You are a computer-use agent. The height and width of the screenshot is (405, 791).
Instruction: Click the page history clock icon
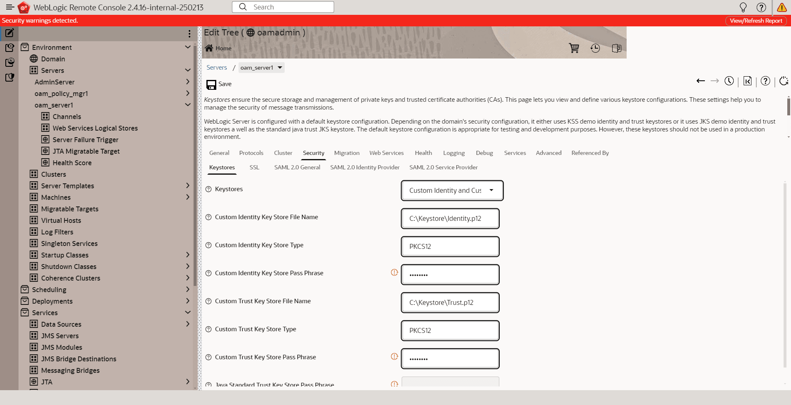click(729, 81)
